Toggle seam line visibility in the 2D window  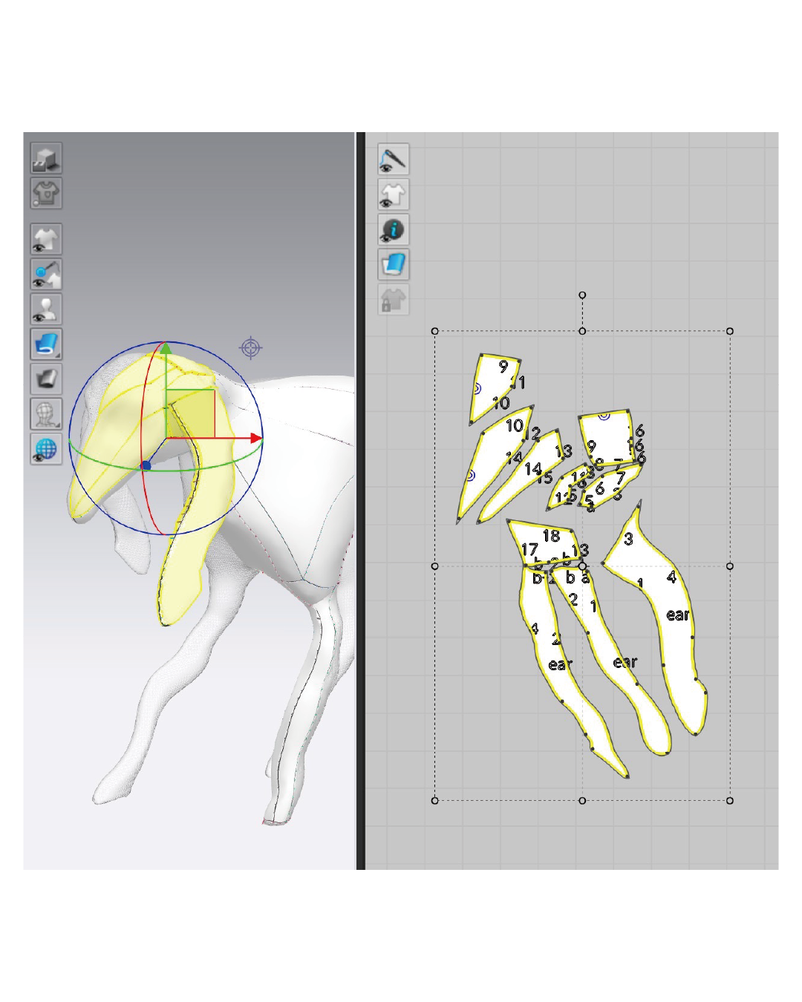pyautogui.click(x=394, y=160)
